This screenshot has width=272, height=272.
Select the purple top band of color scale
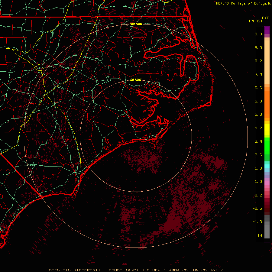(267, 30)
